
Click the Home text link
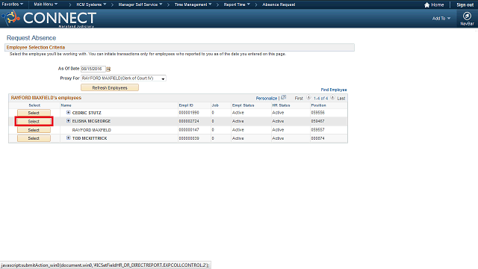[438, 5]
